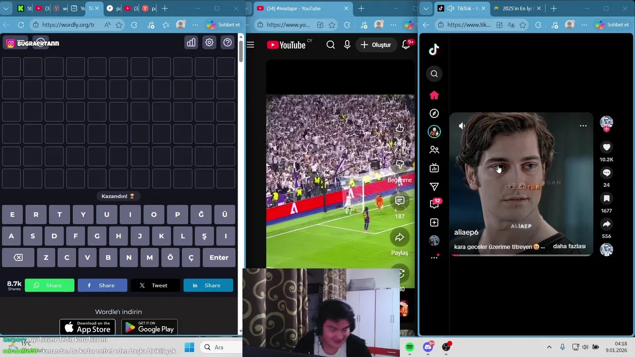635x357 pixels.
Task: Share Wordly result via Facebook Share
Action: 102,285
